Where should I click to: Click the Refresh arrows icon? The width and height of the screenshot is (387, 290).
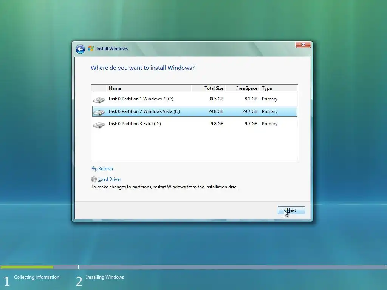pyautogui.click(x=94, y=169)
